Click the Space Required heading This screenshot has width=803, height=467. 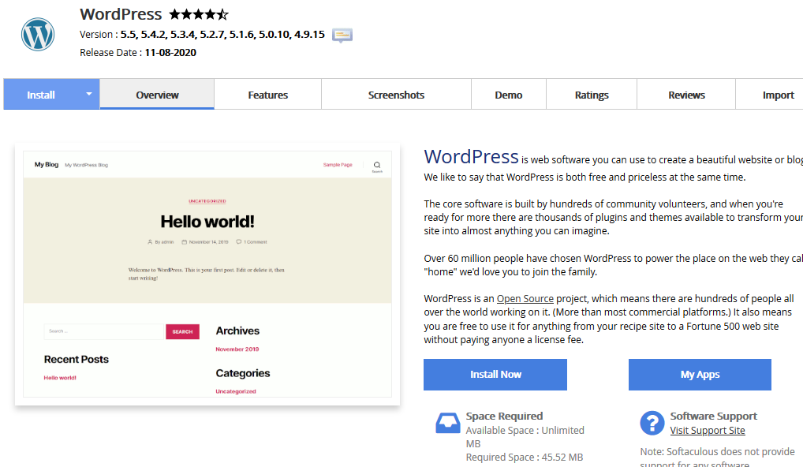tap(504, 417)
